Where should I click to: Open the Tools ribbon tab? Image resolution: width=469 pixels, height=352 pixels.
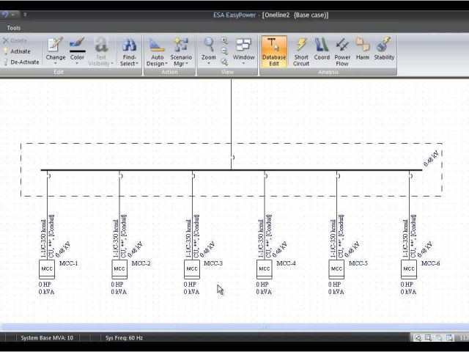[x=14, y=28]
